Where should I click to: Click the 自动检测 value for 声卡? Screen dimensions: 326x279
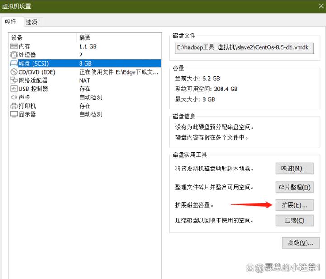(x=90, y=97)
